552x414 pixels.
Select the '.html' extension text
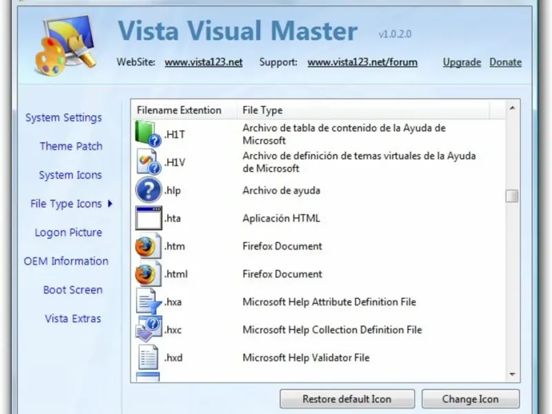176,274
